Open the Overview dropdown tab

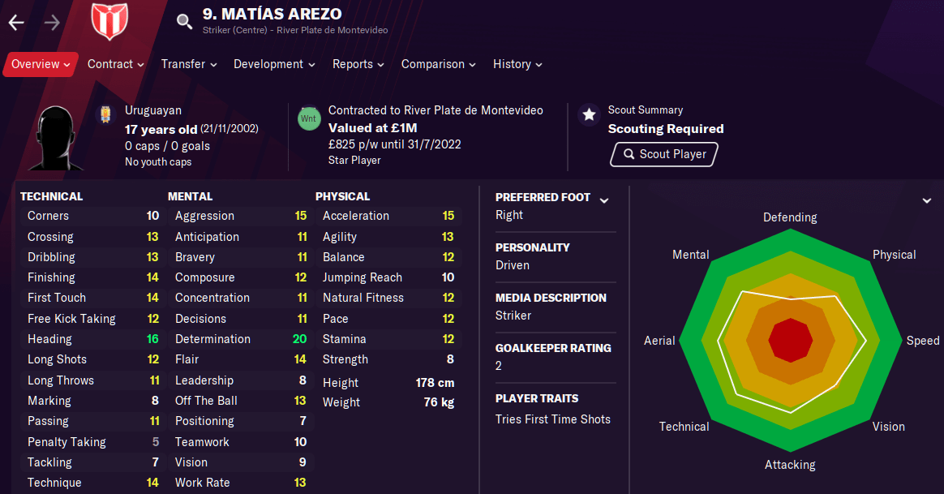pos(41,64)
